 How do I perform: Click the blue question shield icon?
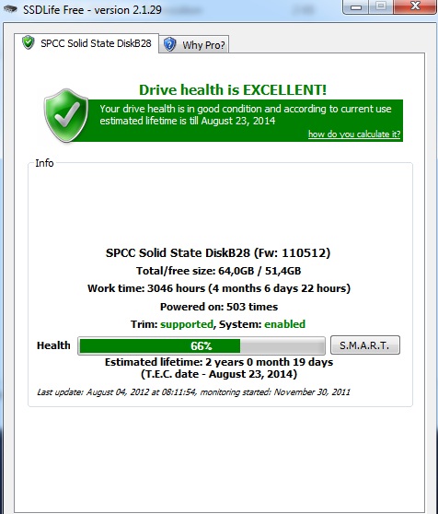coord(169,44)
